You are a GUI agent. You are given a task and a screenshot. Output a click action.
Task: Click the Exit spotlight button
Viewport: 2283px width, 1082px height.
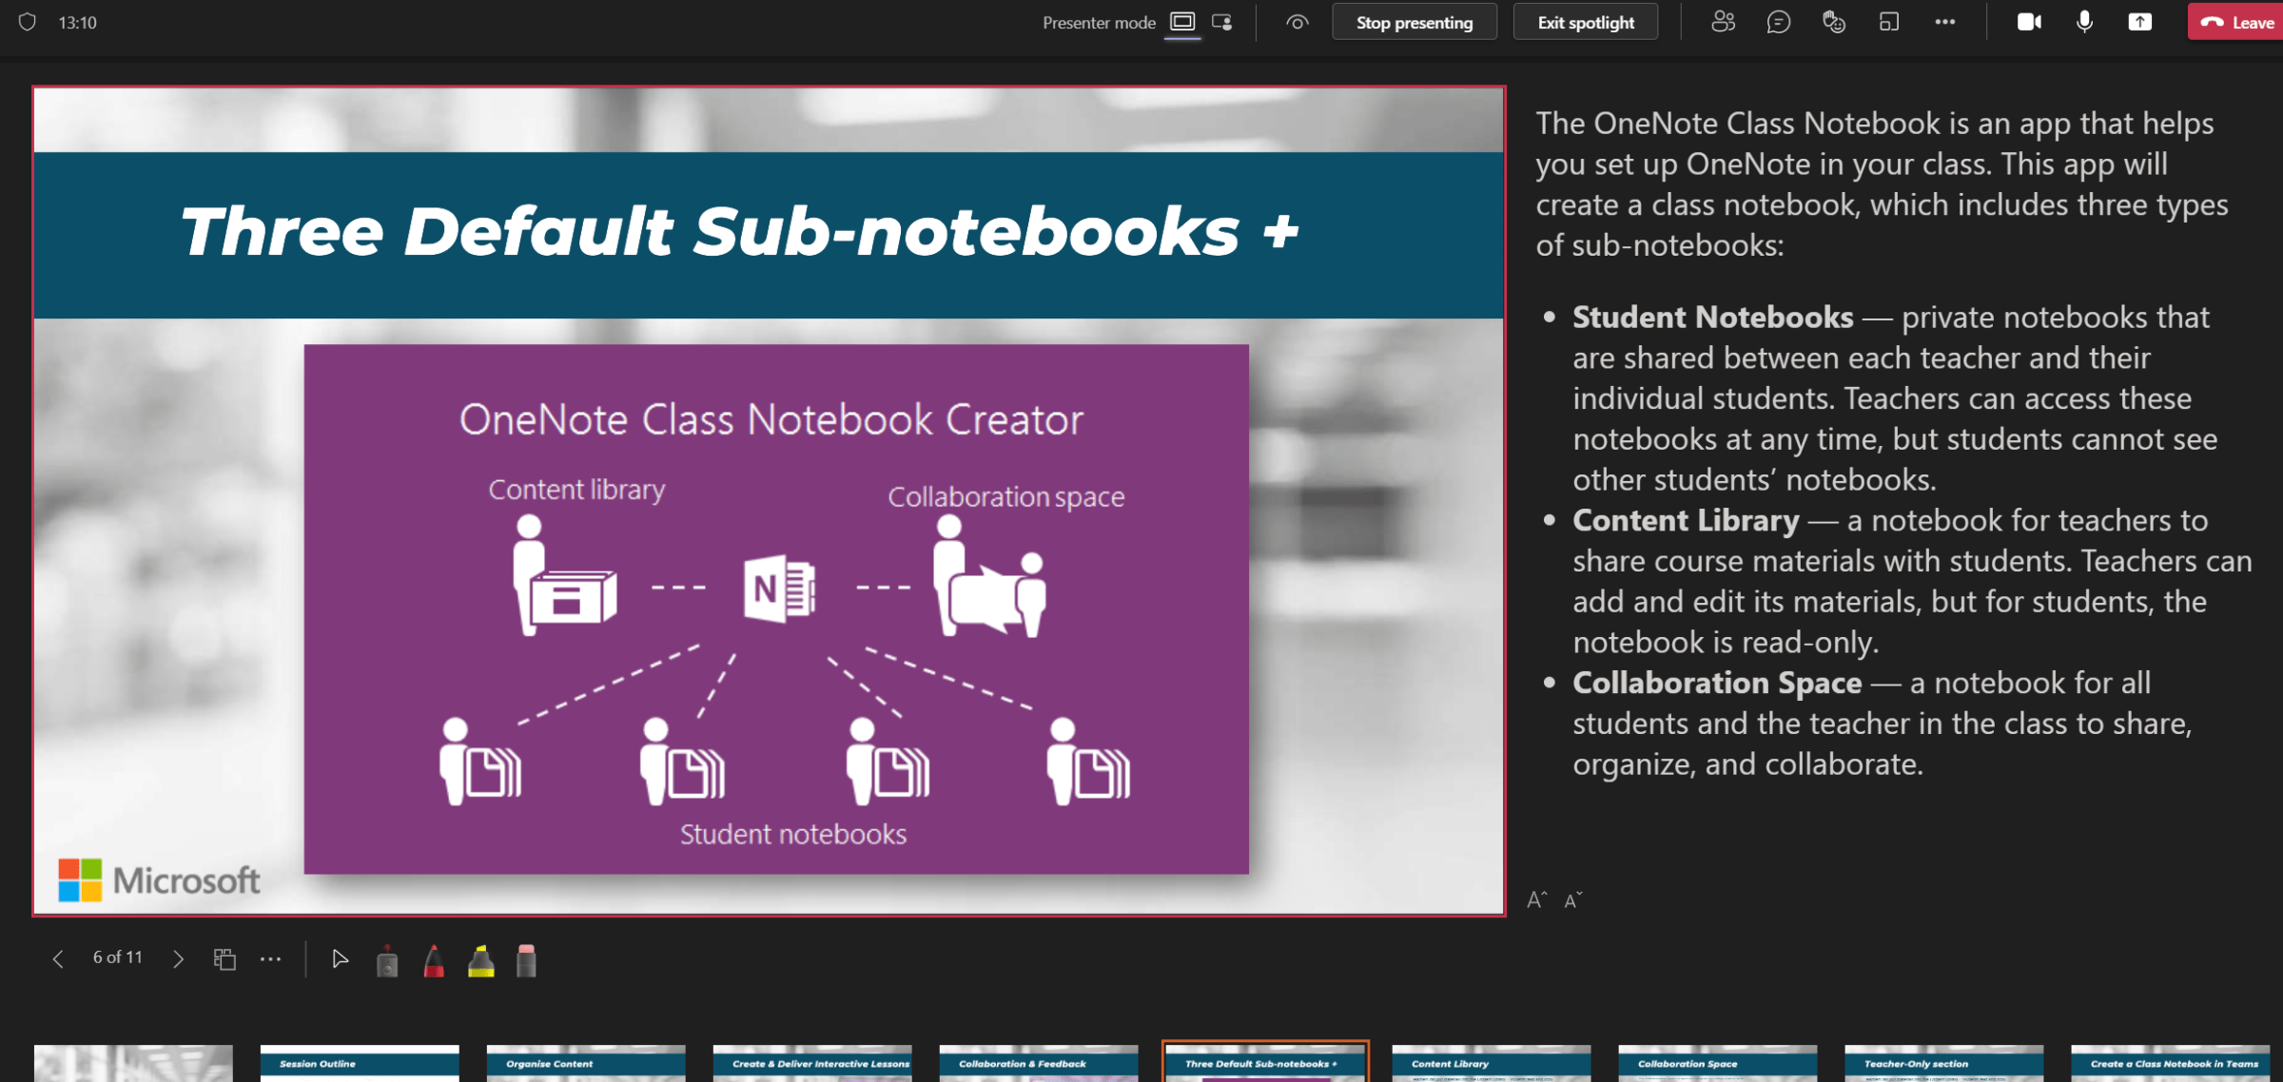(1585, 22)
